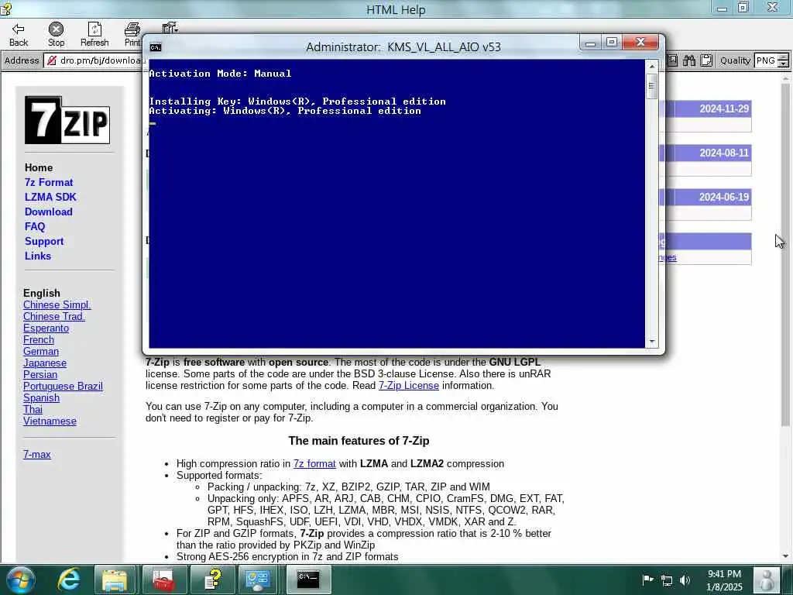Click the user account icon in the taskbar corner
Image resolution: width=793 pixels, height=595 pixels.
tap(766, 580)
